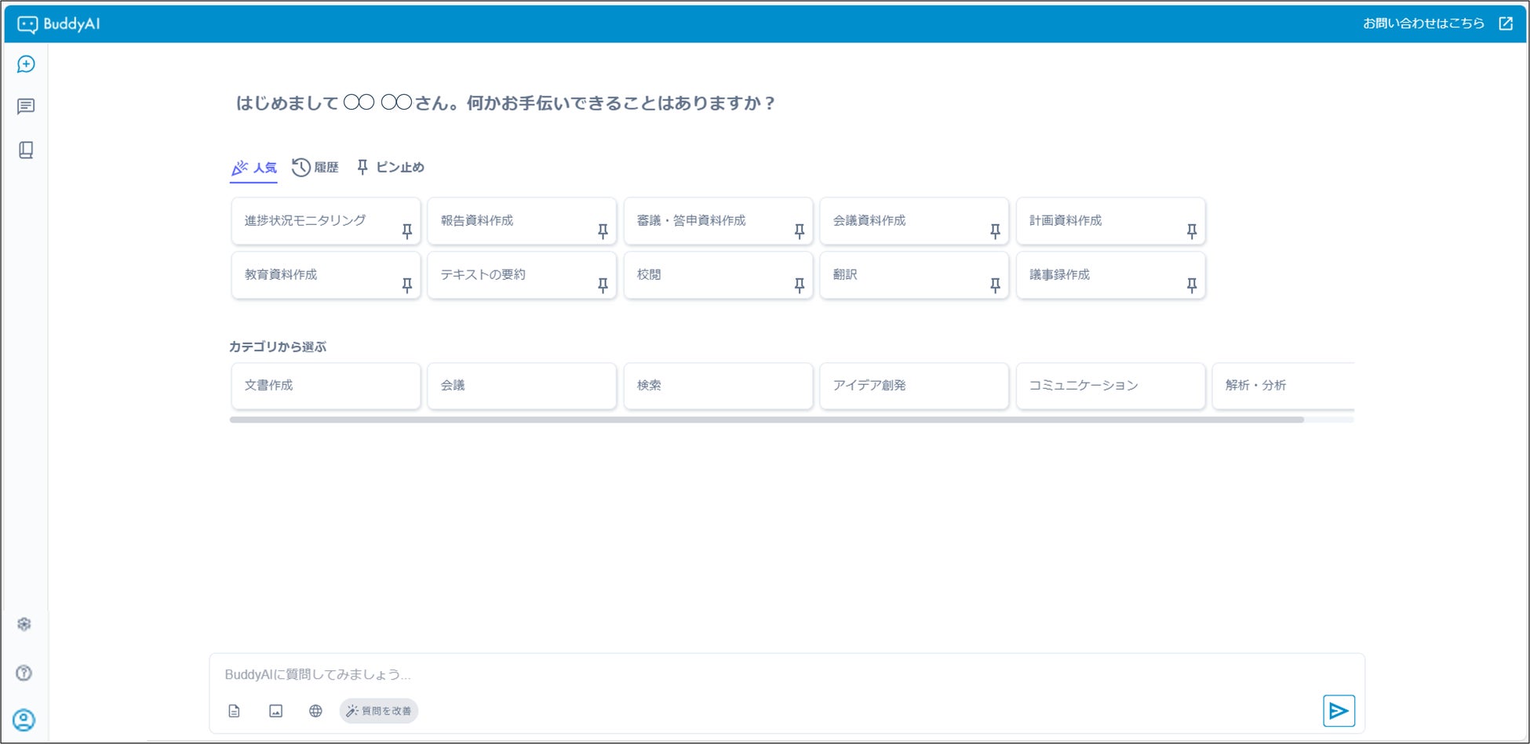Switch to the 履歴 tab
Image resolution: width=1530 pixels, height=744 pixels.
(315, 167)
